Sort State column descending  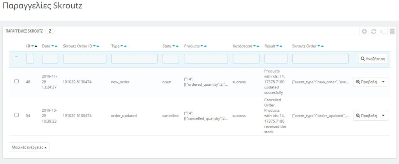pos(174,46)
